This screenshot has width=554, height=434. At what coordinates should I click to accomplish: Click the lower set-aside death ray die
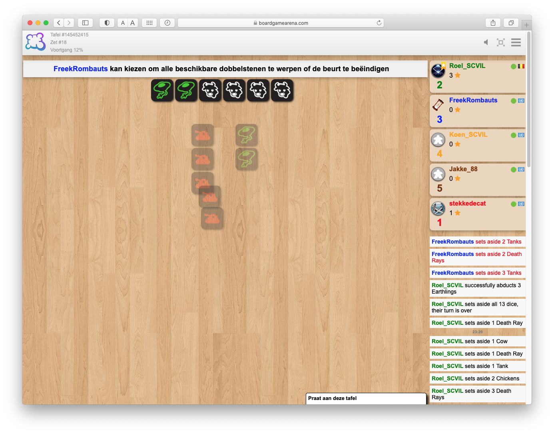pos(247,159)
